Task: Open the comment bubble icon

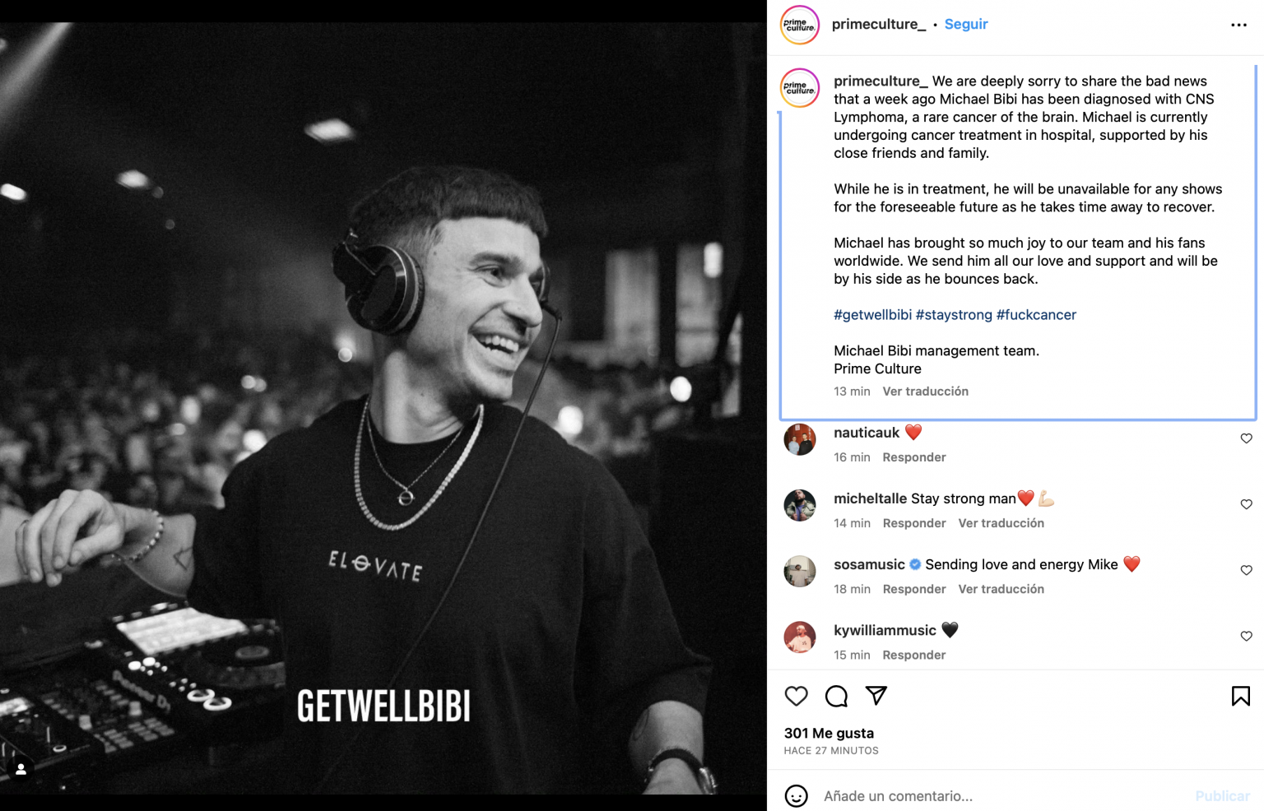Action: [x=836, y=696]
